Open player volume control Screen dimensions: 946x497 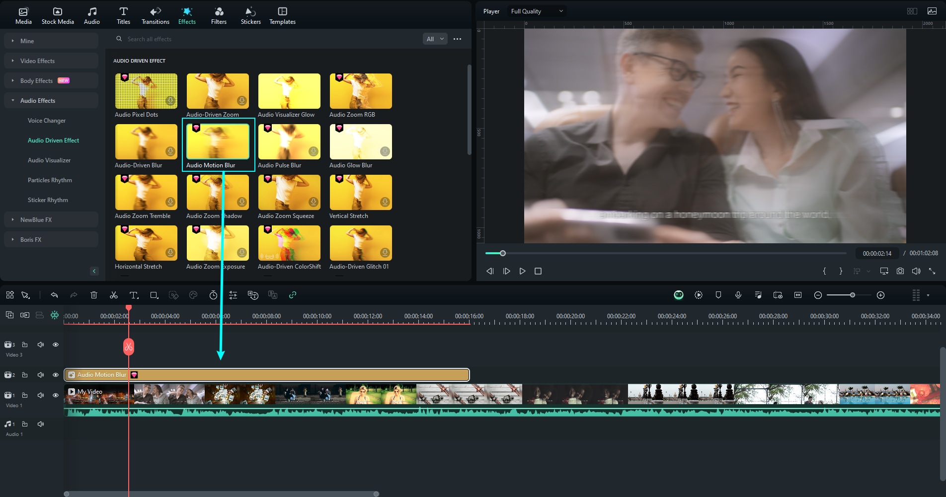(x=916, y=271)
